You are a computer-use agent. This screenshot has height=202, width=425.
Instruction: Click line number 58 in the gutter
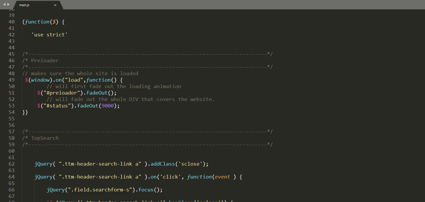11,138
